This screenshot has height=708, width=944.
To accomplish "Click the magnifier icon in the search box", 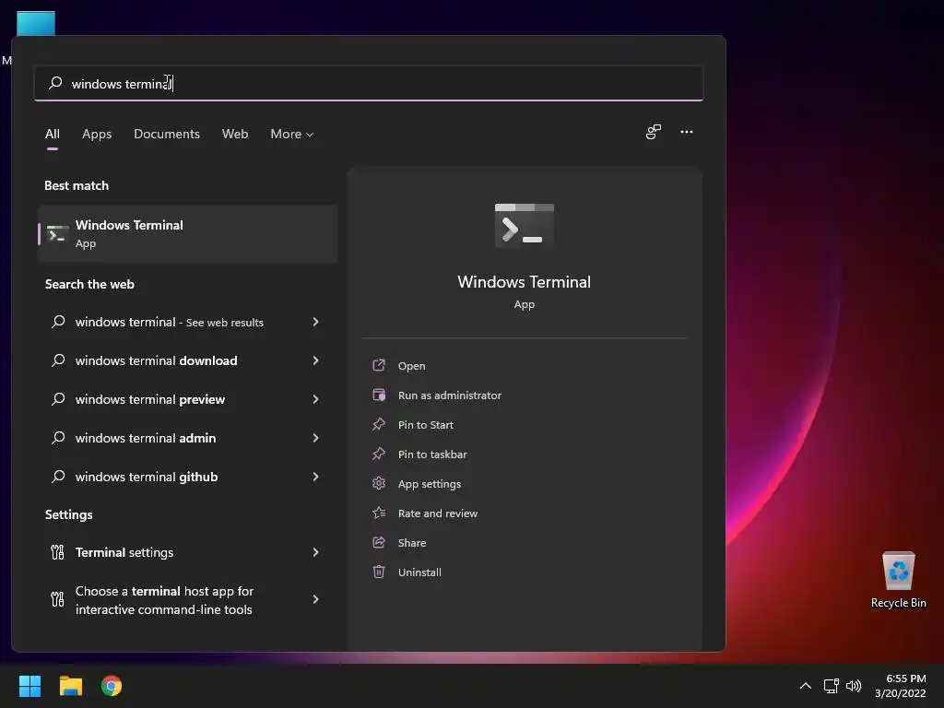I will [x=55, y=82].
